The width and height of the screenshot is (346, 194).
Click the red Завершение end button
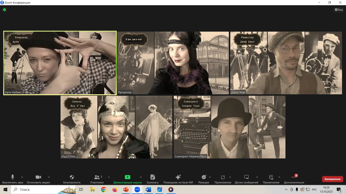pyautogui.click(x=332, y=179)
